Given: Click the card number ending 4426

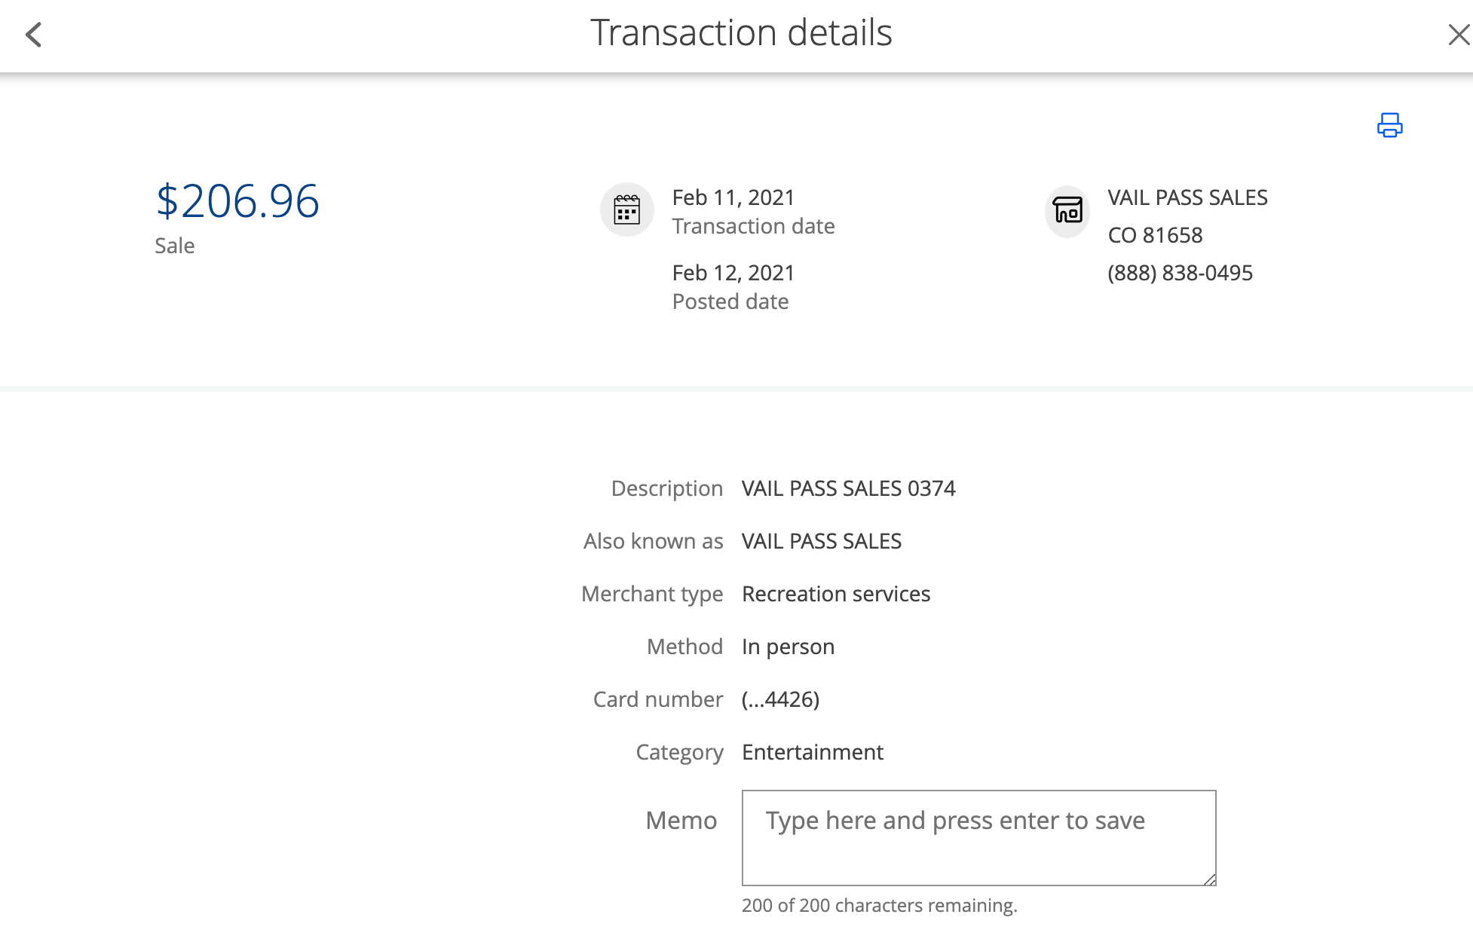Looking at the screenshot, I should click(x=780, y=699).
